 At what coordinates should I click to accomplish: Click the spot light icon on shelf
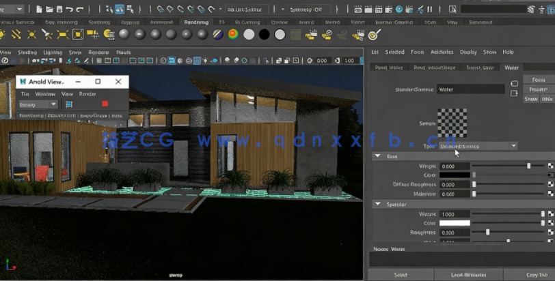click(x=46, y=34)
